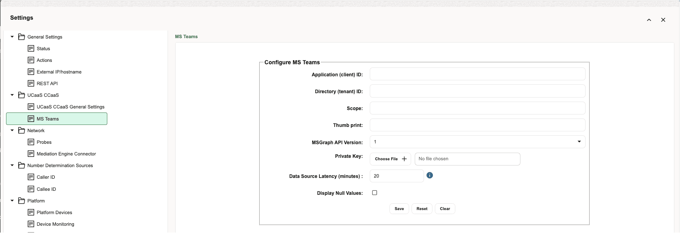Focus the Directory (tenant) ID field
Viewport: 682px width, 239px height.
point(477,91)
